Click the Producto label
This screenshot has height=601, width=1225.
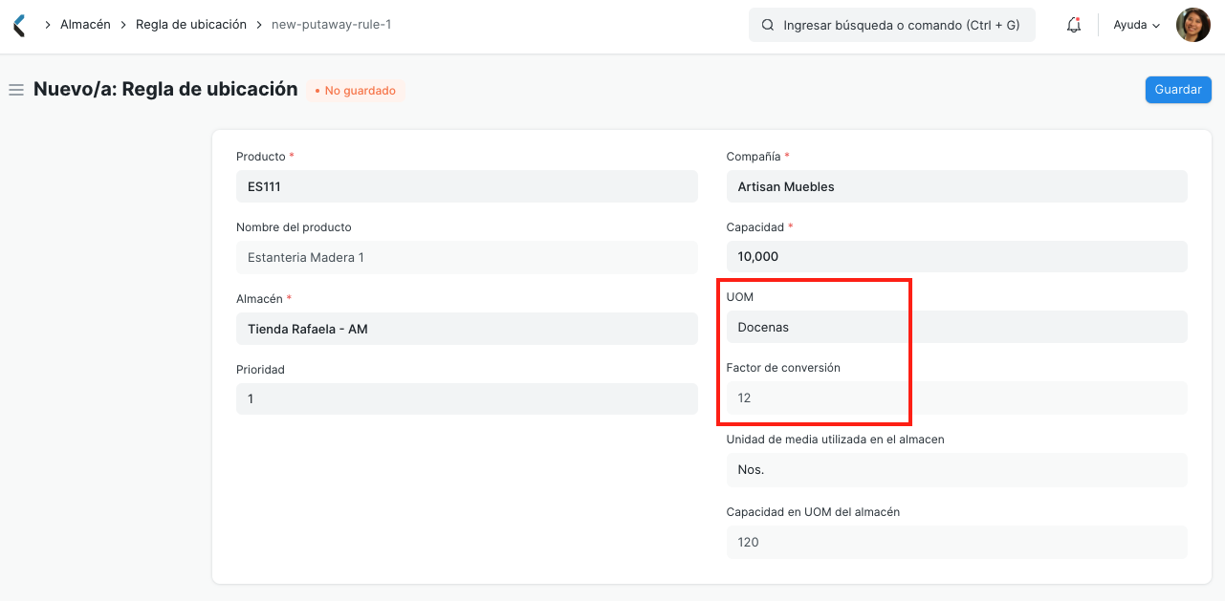click(x=261, y=156)
